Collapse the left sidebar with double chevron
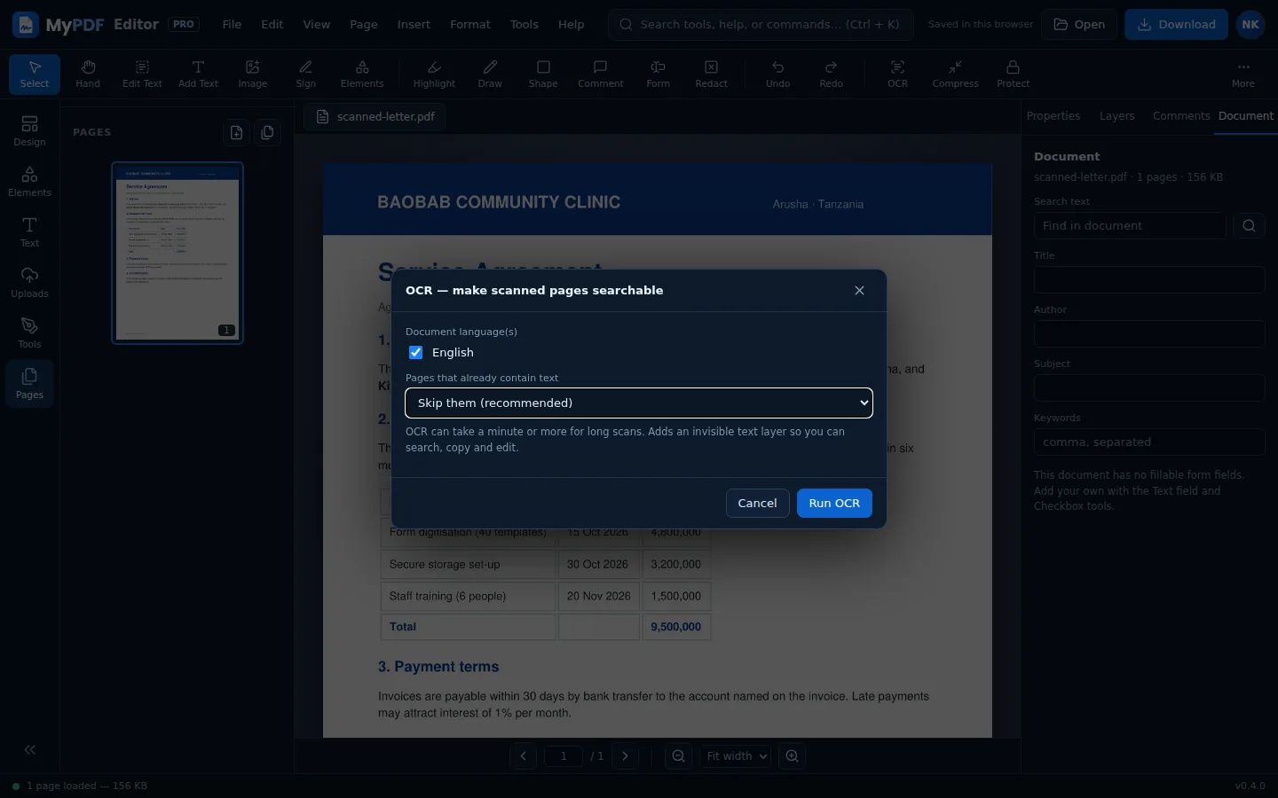The image size is (1278, 798). (30, 750)
